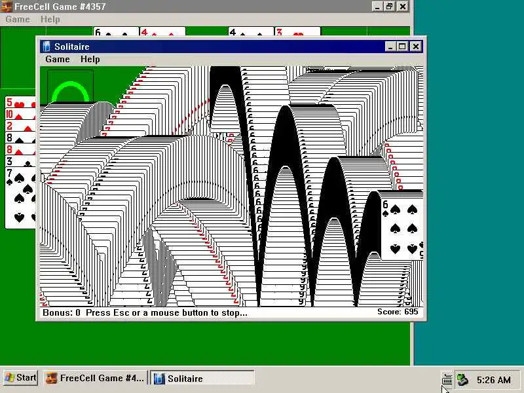The height and width of the screenshot is (393, 524).
Task: Minimize the FreeCell window
Action: [x=377, y=7]
